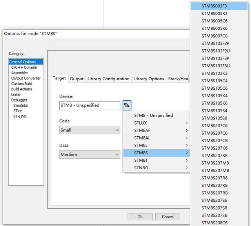Viewport: 251px width, 226px height.
Task: Expand the STNRG device submenu
Action: click(x=156, y=168)
